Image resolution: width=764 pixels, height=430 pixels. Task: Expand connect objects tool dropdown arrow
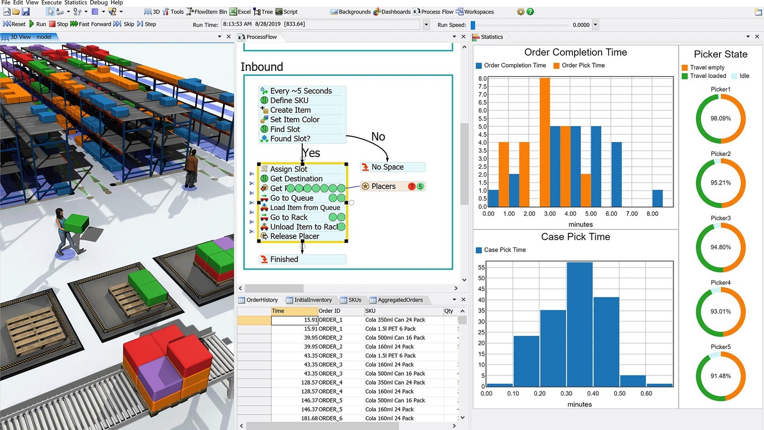pos(68,12)
